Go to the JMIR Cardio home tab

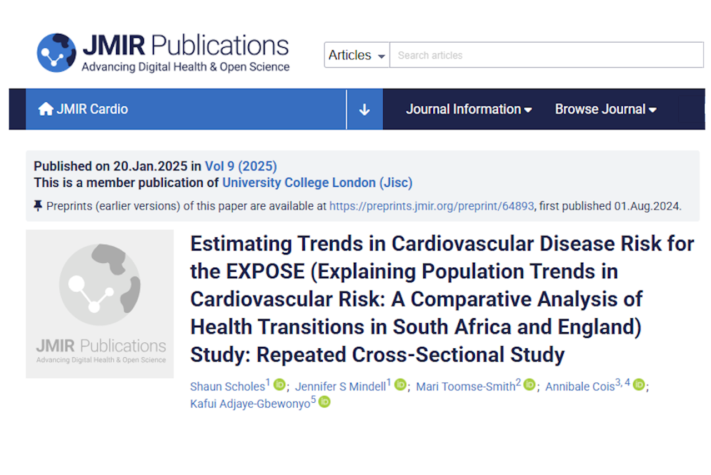92,109
